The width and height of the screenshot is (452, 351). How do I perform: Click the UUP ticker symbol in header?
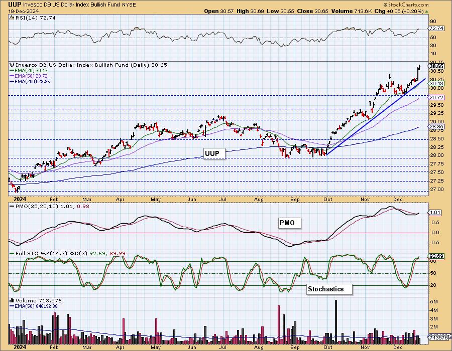[x=15, y=5]
